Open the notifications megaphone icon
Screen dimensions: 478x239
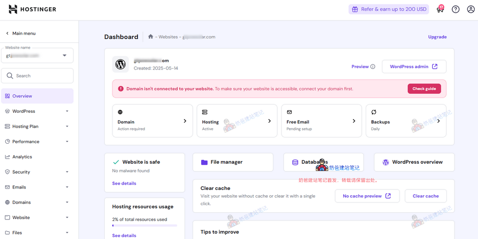point(440,9)
